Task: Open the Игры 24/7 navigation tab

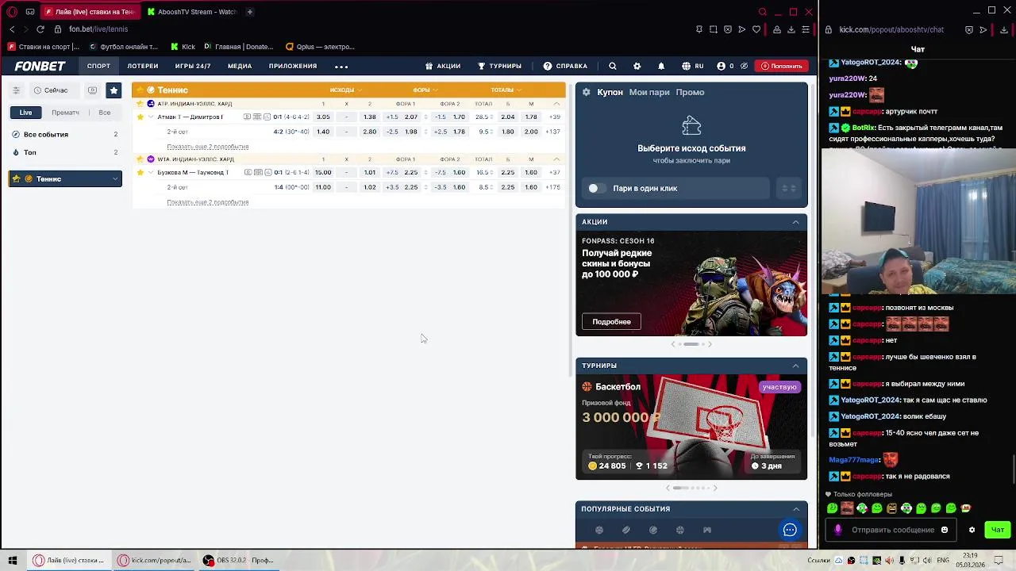Action: pyautogui.click(x=193, y=66)
